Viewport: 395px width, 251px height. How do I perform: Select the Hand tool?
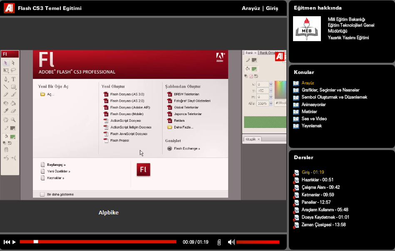click(x=6, y=120)
